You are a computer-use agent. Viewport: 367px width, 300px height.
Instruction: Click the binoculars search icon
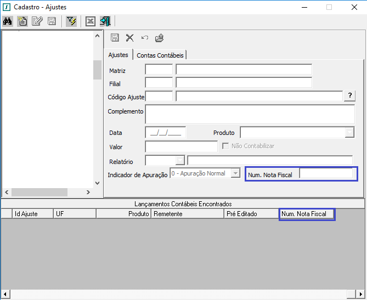[x=8, y=21]
